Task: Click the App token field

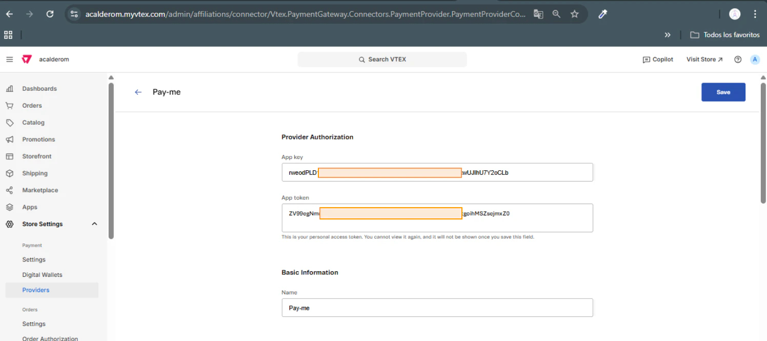Action: [x=437, y=218]
